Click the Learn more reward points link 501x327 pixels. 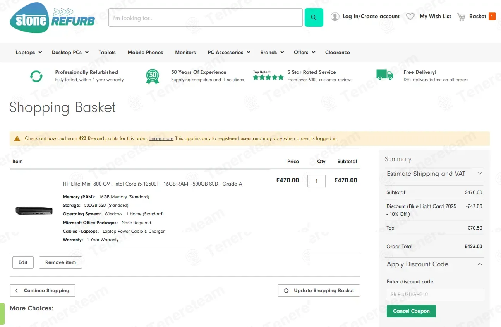161,138
